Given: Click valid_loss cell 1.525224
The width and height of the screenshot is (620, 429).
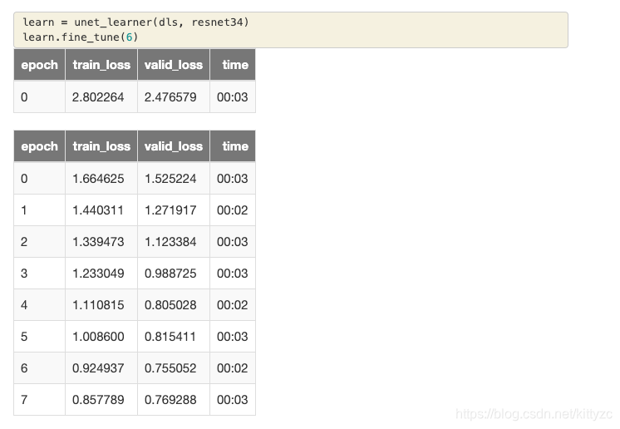Looking at the screenshot, I should (x=174, y=178).
